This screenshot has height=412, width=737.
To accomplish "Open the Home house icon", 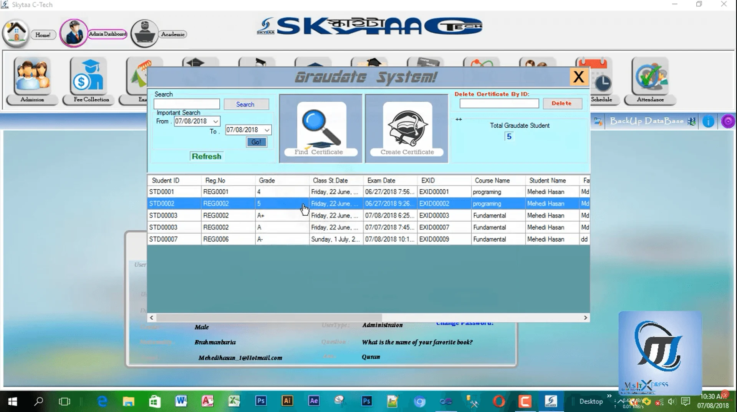I will pyautogui.click(x=16, y=33).
